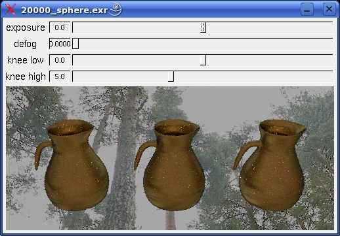Click the middle jug in the rendered image
Image resolution: width=340 pixels, height=236 pixels.
(x=170, y=165)
